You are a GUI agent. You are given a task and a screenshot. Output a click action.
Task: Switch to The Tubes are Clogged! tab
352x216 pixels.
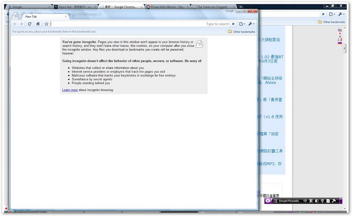[x=214, y=7]
